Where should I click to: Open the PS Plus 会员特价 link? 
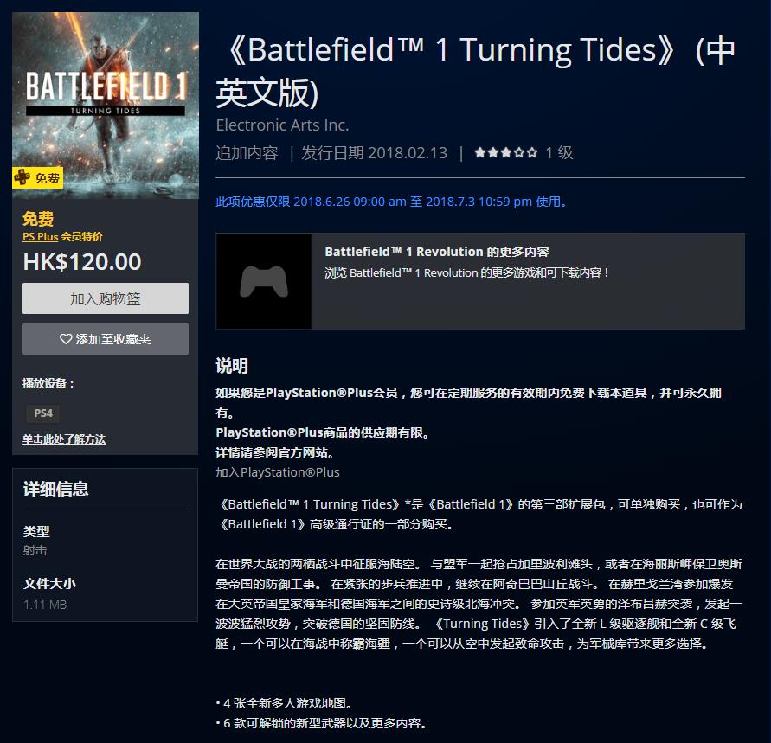62,237
